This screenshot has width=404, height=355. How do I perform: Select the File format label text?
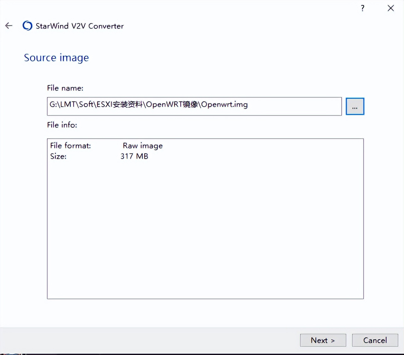[x=70, y=146]
